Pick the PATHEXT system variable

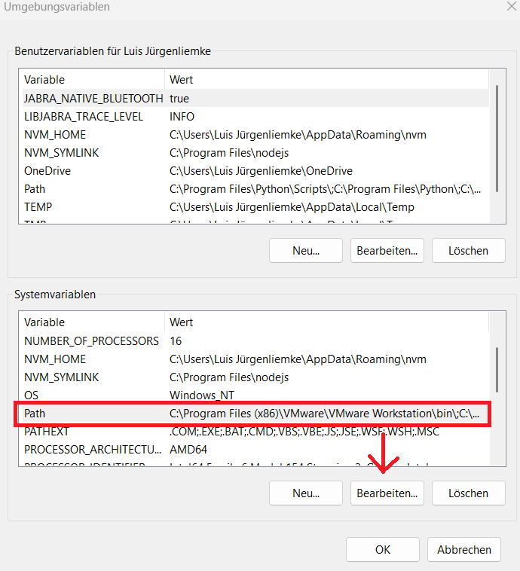click(47, 432)
